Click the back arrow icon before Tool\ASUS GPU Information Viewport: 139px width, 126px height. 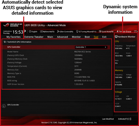tap(5, 42)
